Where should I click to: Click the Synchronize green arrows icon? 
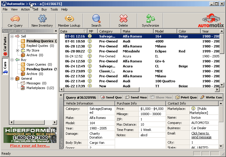click(150, 18)
